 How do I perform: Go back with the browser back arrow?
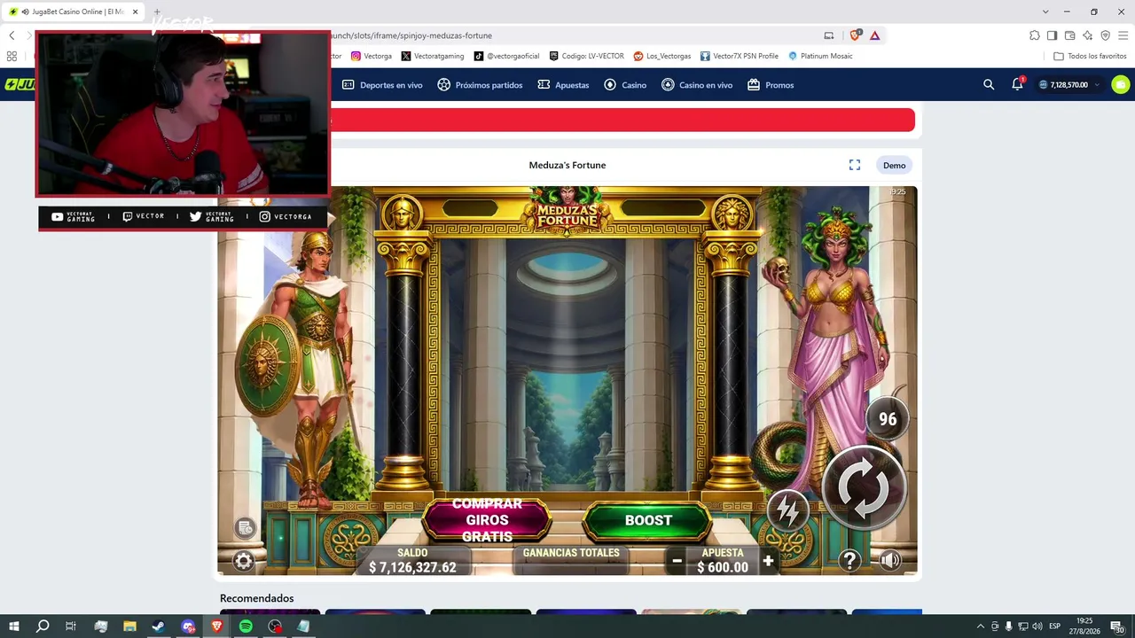pyautogui.click(x=12, y=35)
